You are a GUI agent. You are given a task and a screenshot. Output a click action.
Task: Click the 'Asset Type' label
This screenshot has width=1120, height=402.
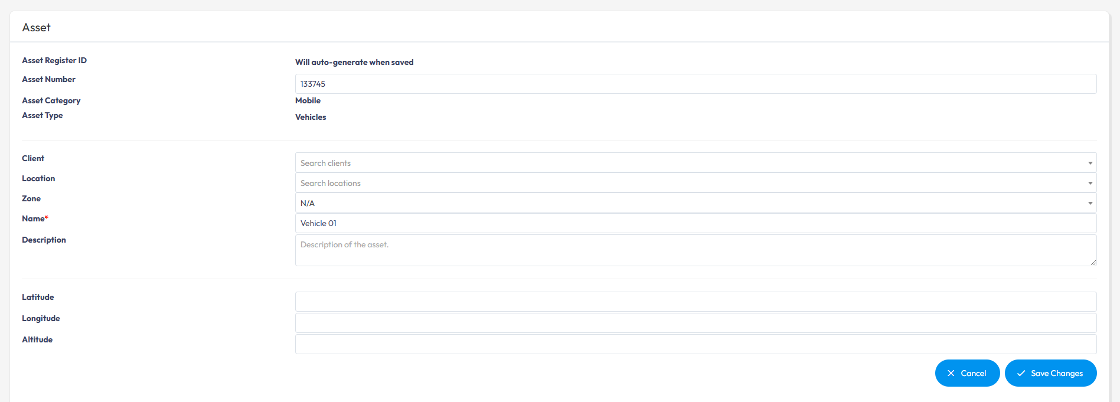tap(43, 115)
